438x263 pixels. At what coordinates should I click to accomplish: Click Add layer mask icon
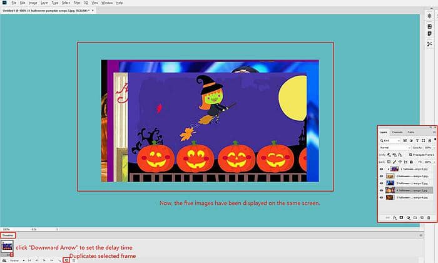pyautogui.click(x=401, y=217)
